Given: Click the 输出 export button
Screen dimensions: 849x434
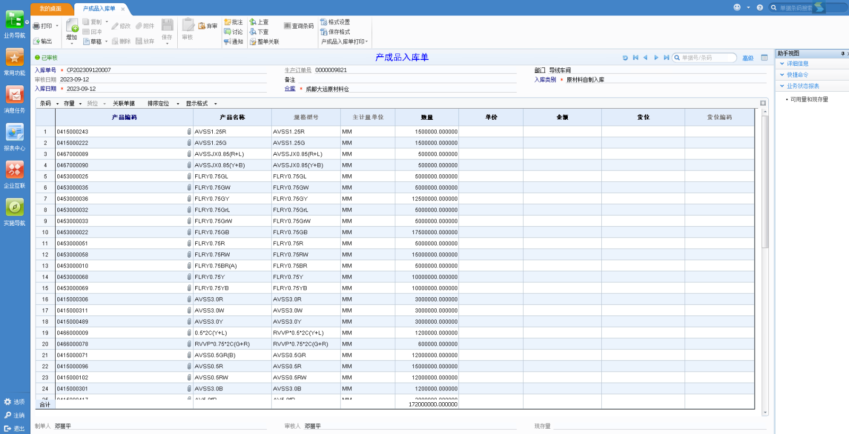Looking at the screenshot, I should point(42,41).
